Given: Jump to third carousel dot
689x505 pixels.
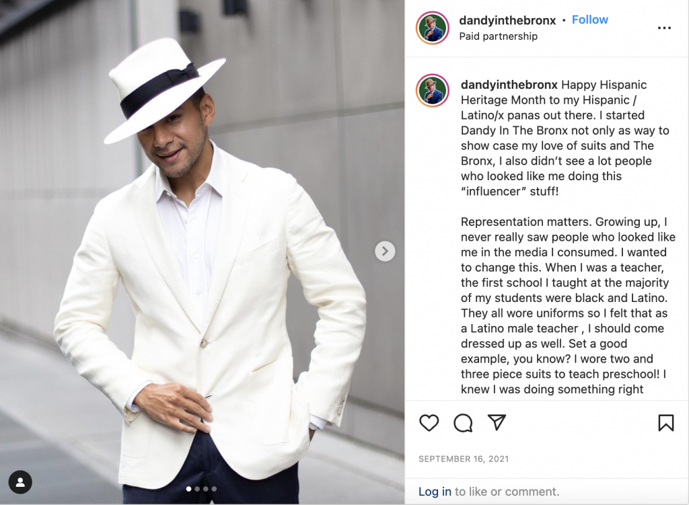Looking at the screenshot, I should coord(205,489).
